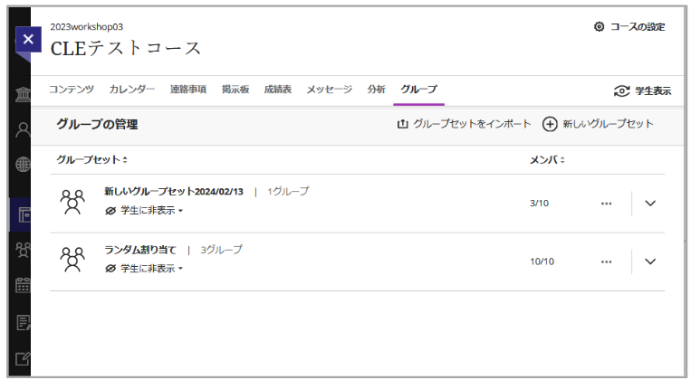Open the organizations people sidebar icon
This screenshot has width=691, height=380.
coord(23,250)
